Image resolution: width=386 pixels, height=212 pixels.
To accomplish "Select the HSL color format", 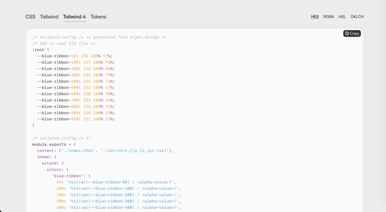I will pyautogui.click(x=342, y=17).
